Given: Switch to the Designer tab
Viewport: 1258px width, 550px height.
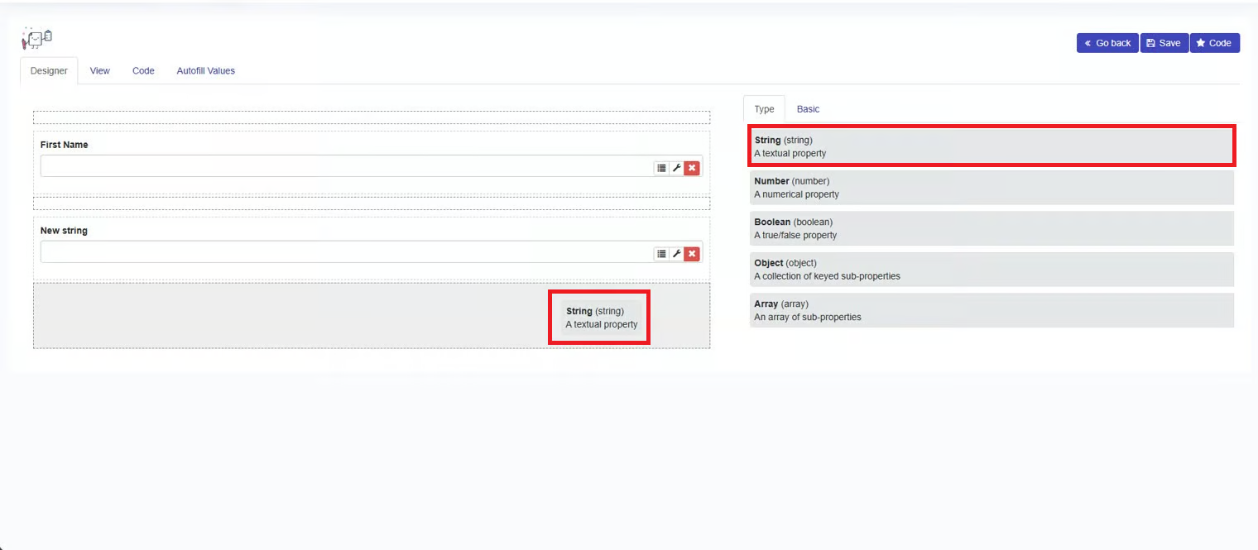Looking at the screenshot, I should pos(49,71).
